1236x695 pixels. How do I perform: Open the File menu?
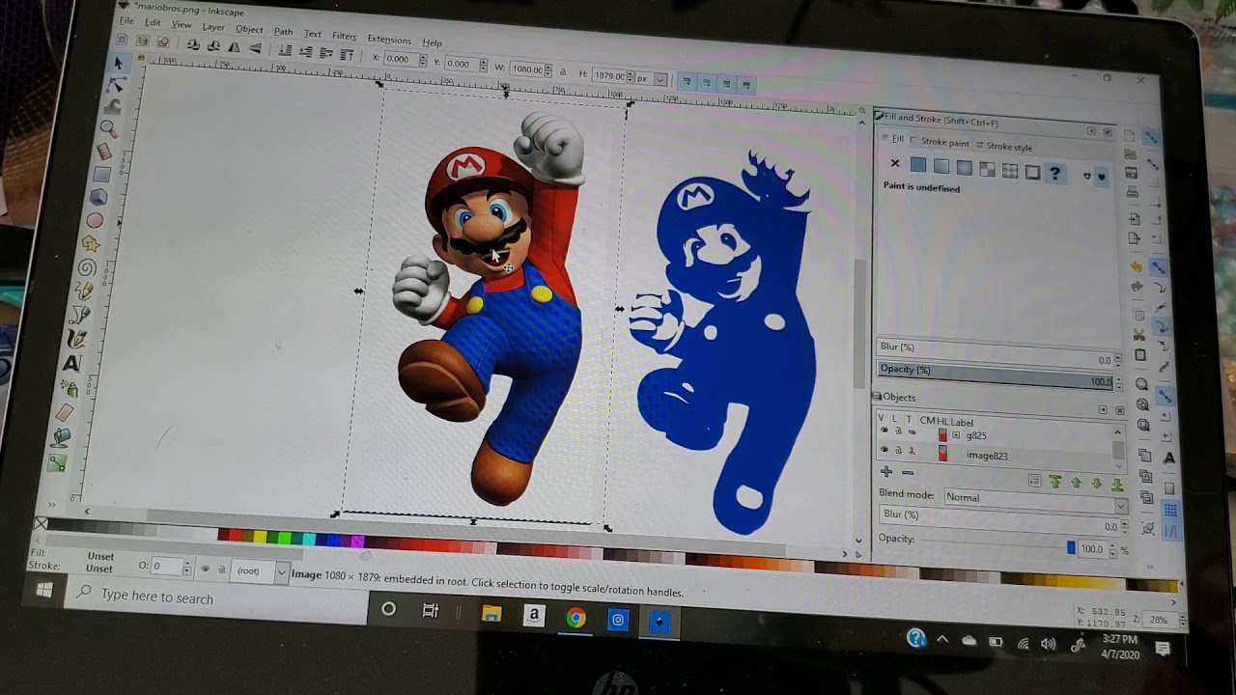tap(126, 21)
